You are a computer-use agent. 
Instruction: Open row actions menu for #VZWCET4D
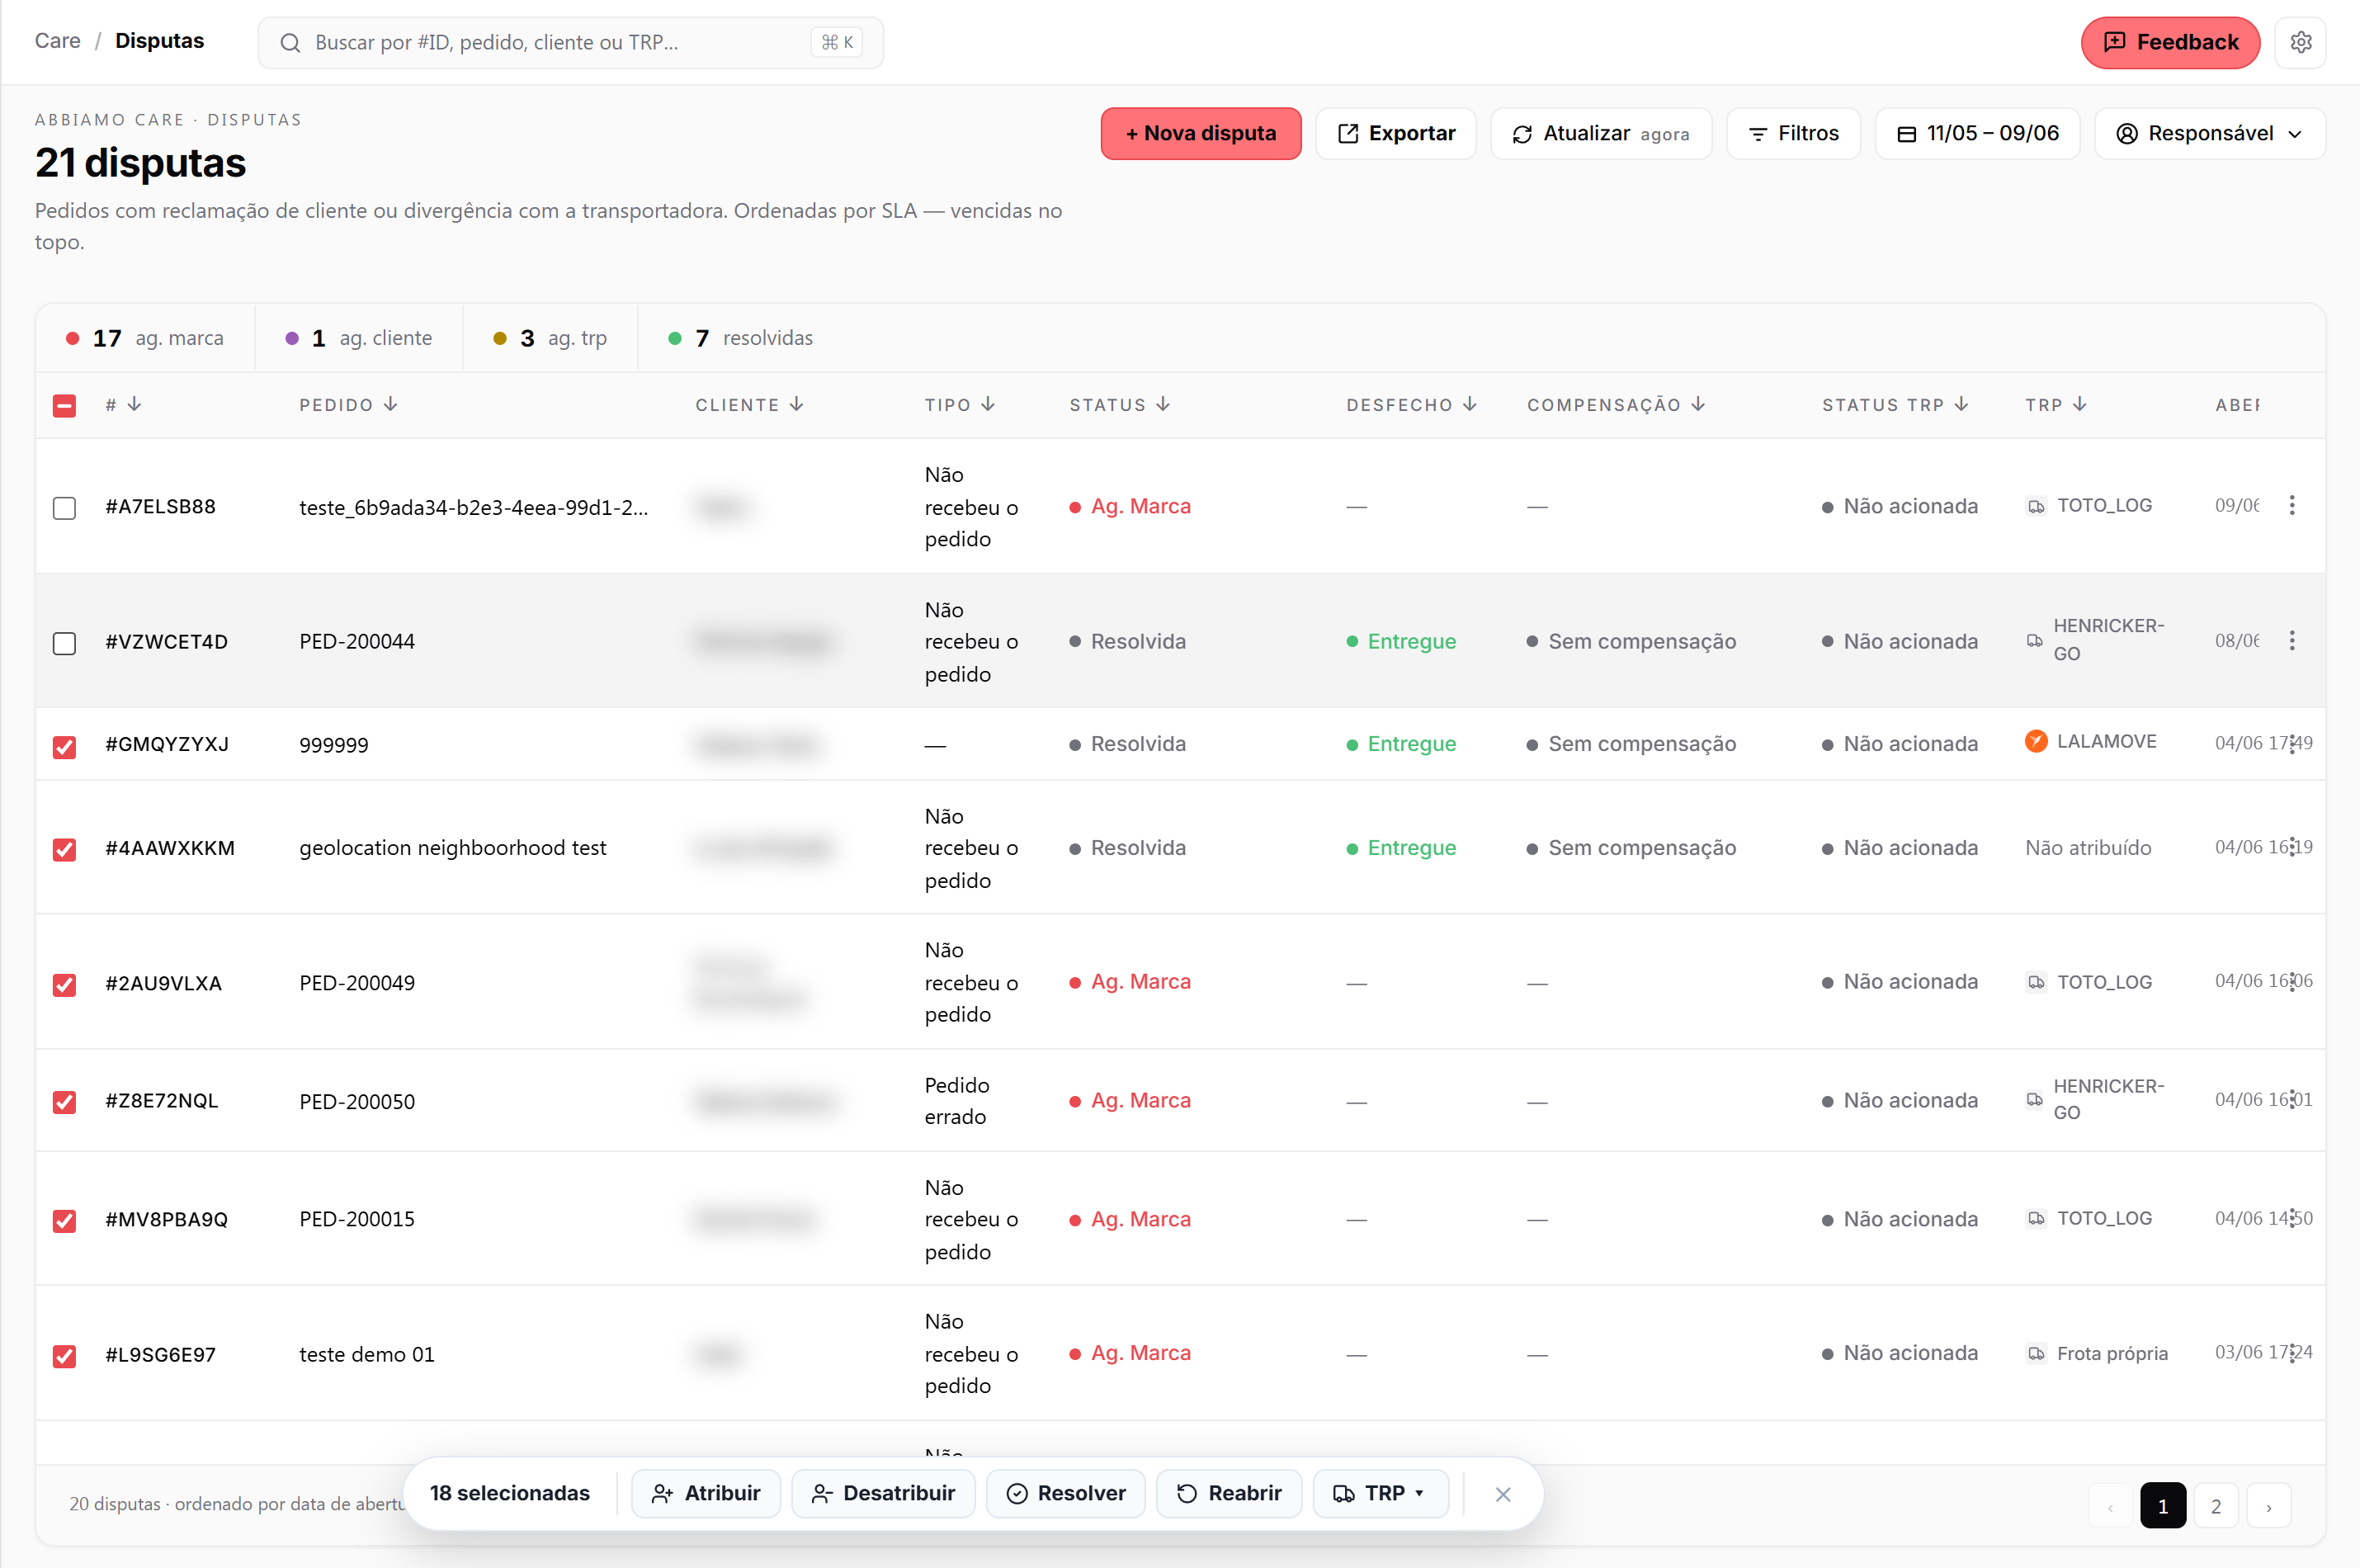click(2292, 641)
